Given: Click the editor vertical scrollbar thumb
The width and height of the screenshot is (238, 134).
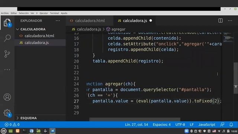Looking at the screenshot, I should pos(235,78).
